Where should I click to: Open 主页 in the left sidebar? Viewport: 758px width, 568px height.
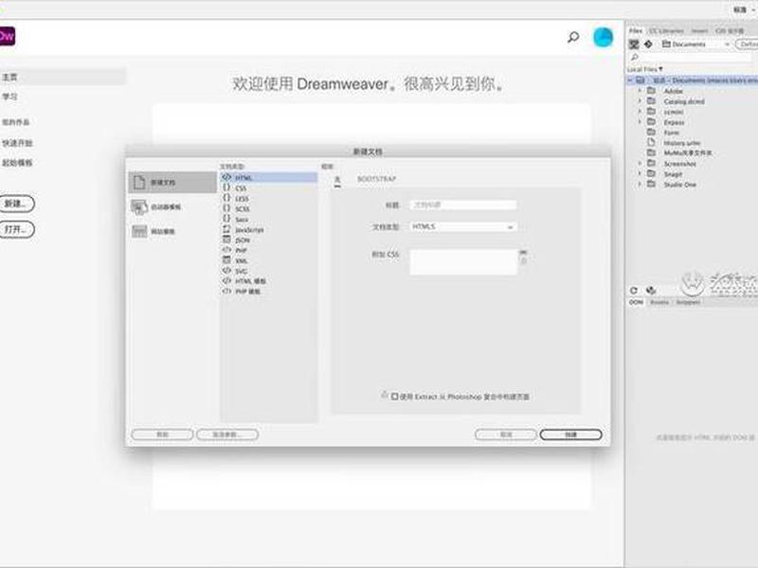[63, 78]
